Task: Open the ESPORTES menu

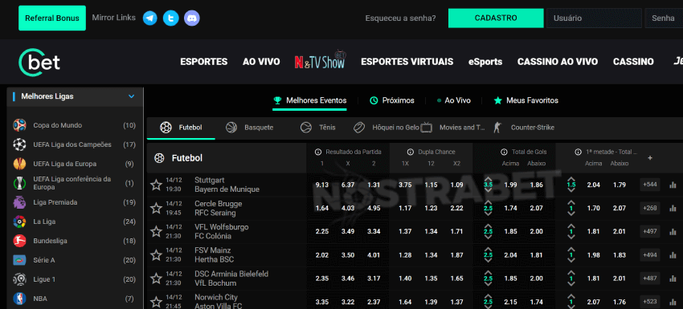Action: pyautogui.click(x=204, y=62)
